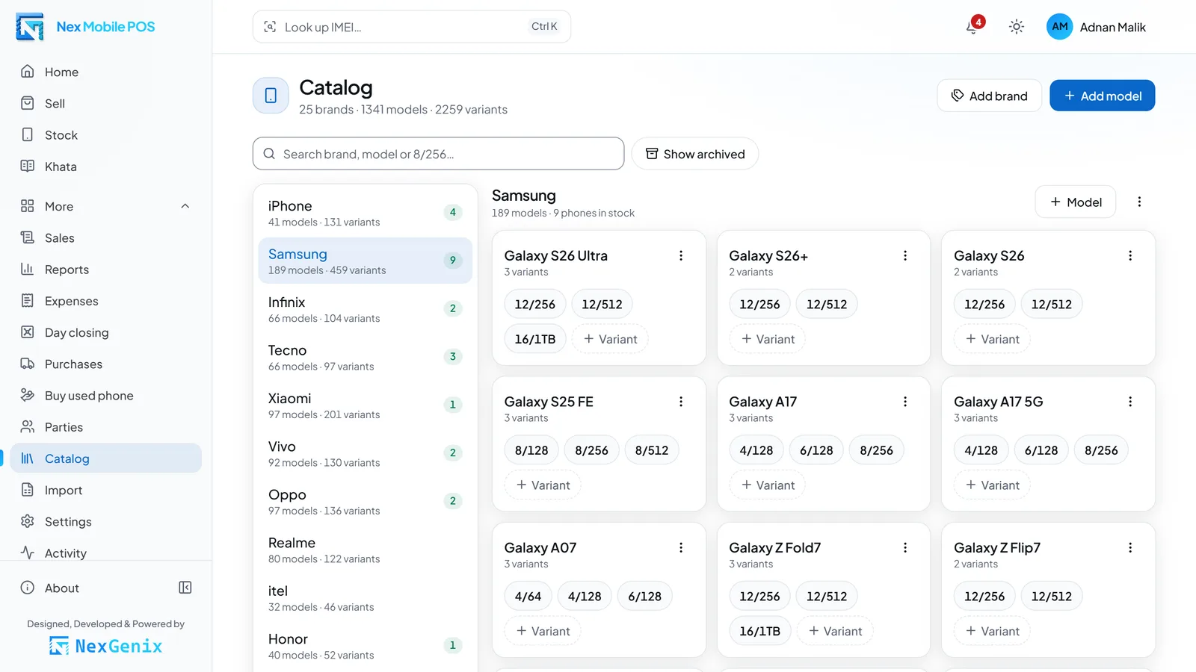
Task: Click the Look up IMEI field
Action: tap(411, 27)
